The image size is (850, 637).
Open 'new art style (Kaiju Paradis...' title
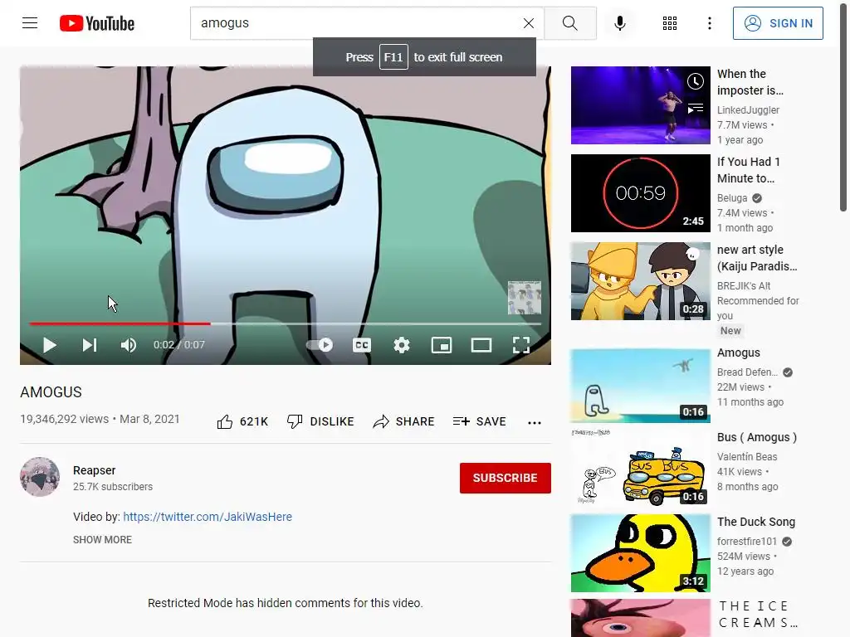[757, 258]
